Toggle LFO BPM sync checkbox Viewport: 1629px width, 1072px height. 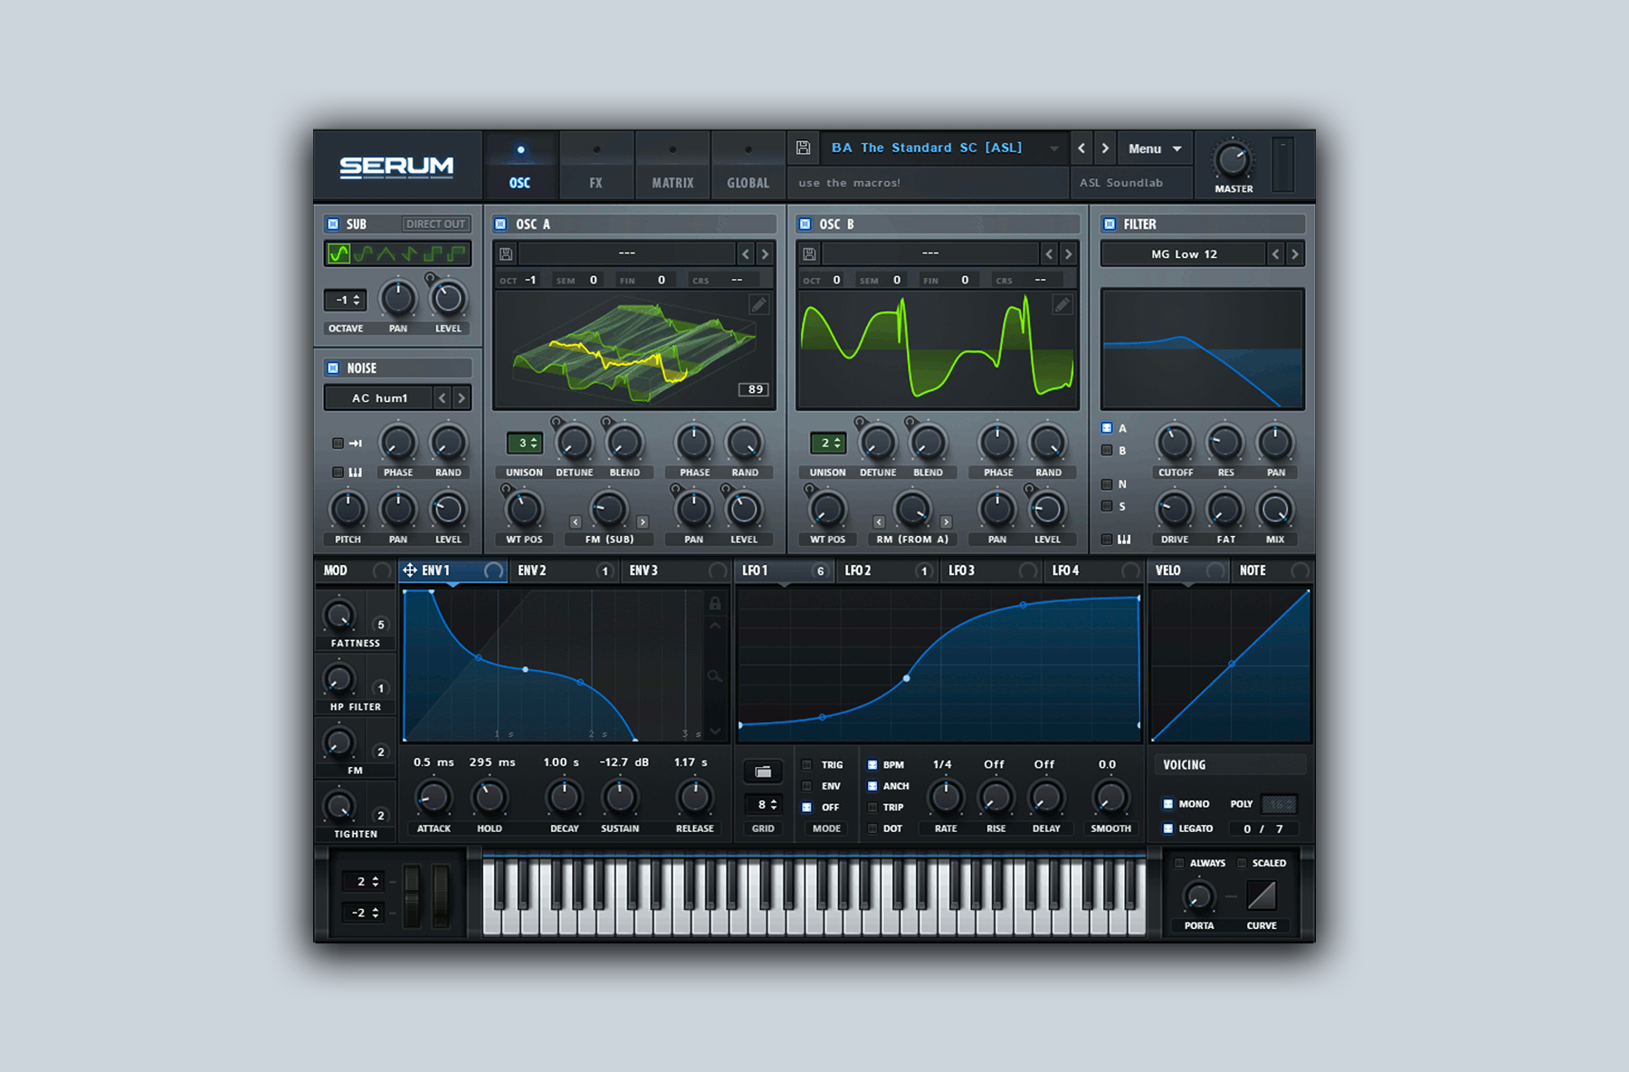pyautogui.click(x=872, y=764)
